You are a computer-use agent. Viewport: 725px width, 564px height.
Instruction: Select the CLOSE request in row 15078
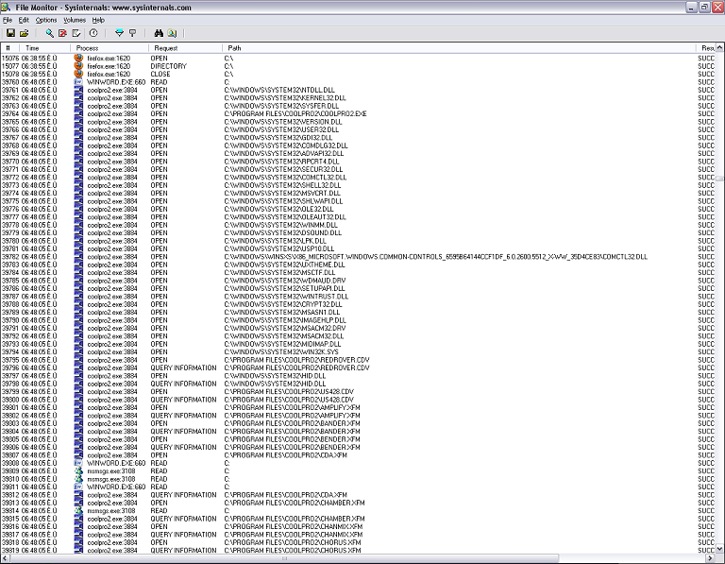[160, 74]
